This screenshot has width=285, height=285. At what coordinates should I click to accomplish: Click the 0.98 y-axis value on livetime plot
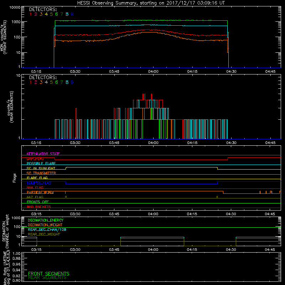pyautogui.click(x=16, y=258)
